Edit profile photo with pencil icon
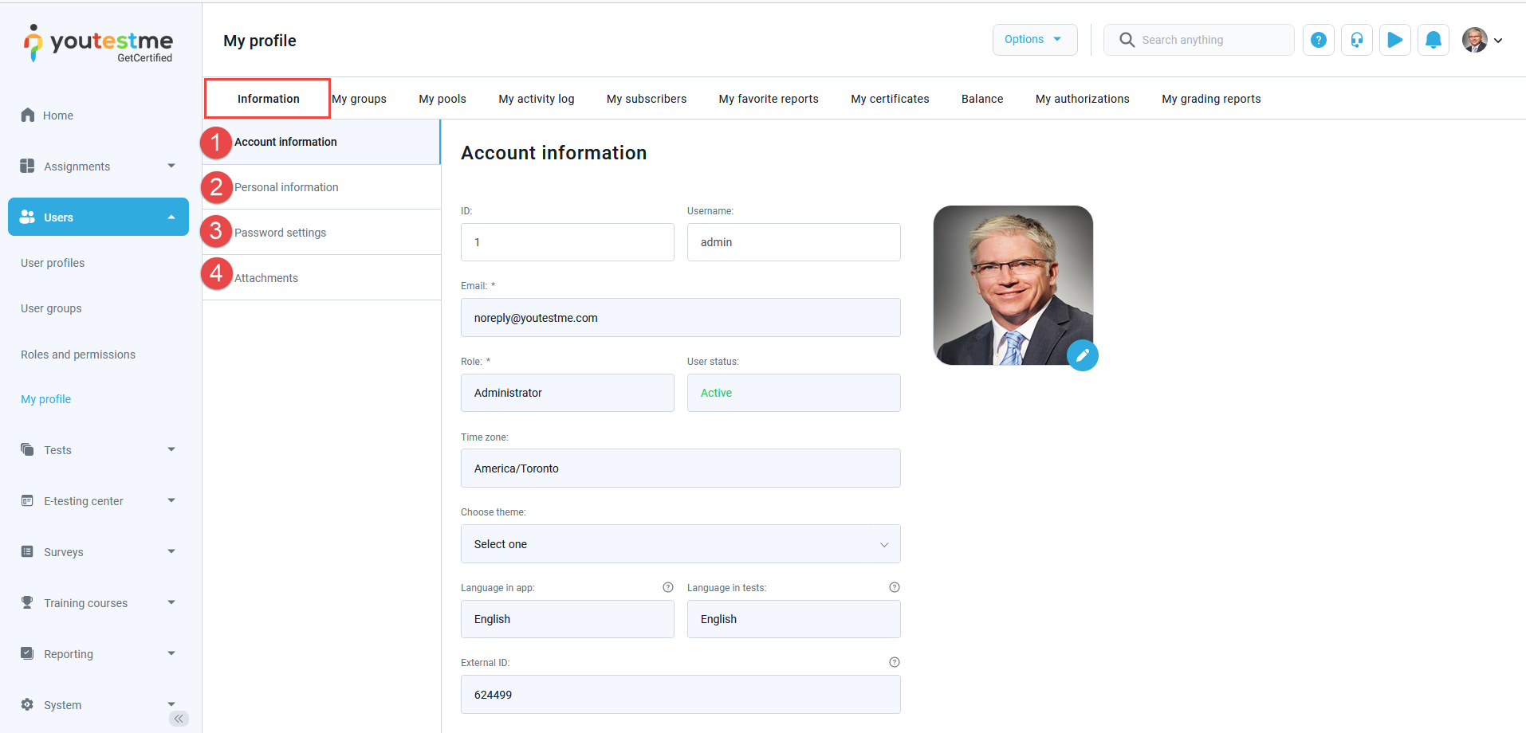The width and height of the screenshot is (1526, 733). [1083, 355]
